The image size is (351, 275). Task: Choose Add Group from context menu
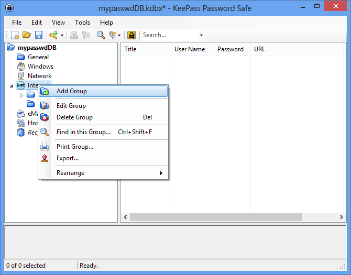coord(103,91)
